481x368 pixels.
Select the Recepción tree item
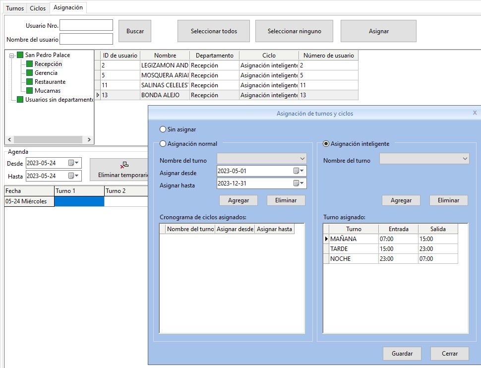[48, 64]
